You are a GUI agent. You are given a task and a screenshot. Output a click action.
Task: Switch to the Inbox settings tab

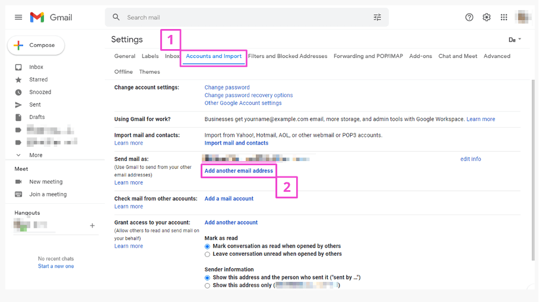coord(172,56)
